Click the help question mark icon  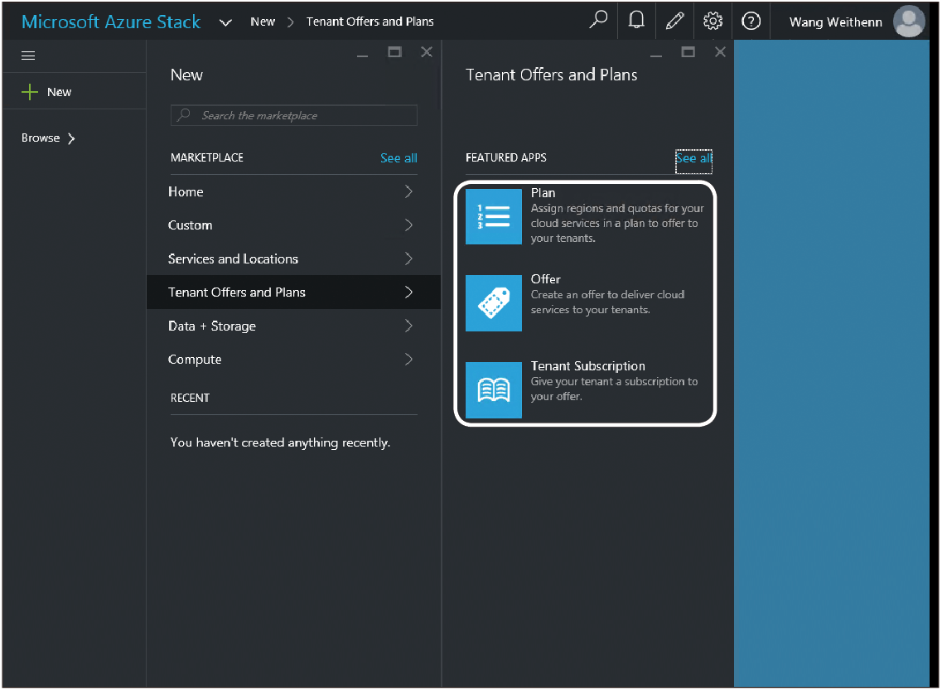[x=751, y=21]
